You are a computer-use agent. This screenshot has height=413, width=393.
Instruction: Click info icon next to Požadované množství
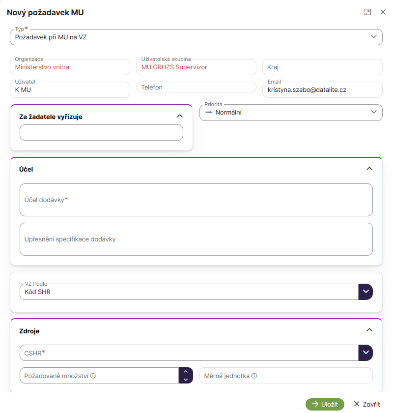[93, 376]
